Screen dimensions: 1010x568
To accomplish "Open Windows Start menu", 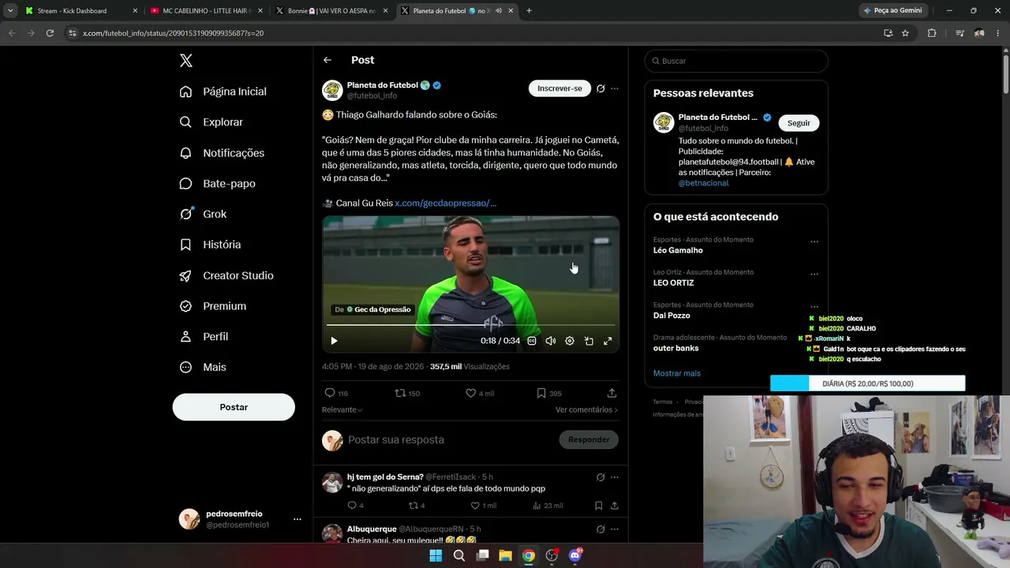I will click(x=436, y=555).
